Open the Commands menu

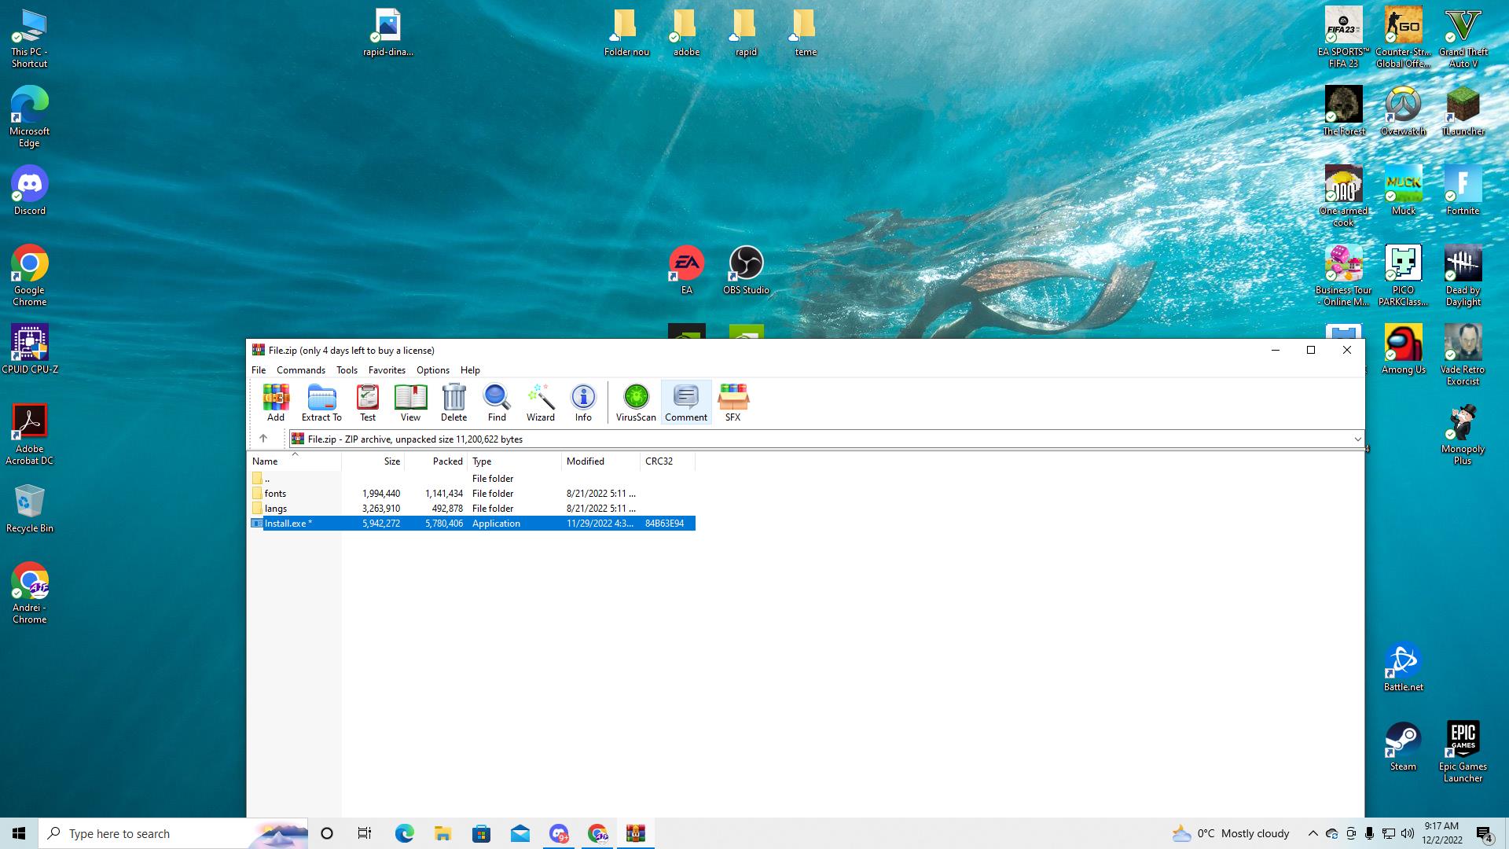point(300,370)
